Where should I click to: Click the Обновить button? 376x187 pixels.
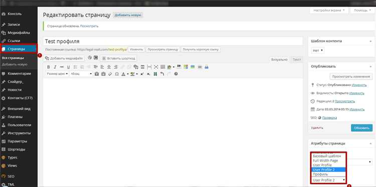point(361,128)
